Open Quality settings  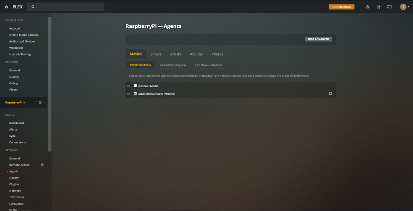point(14,77)
